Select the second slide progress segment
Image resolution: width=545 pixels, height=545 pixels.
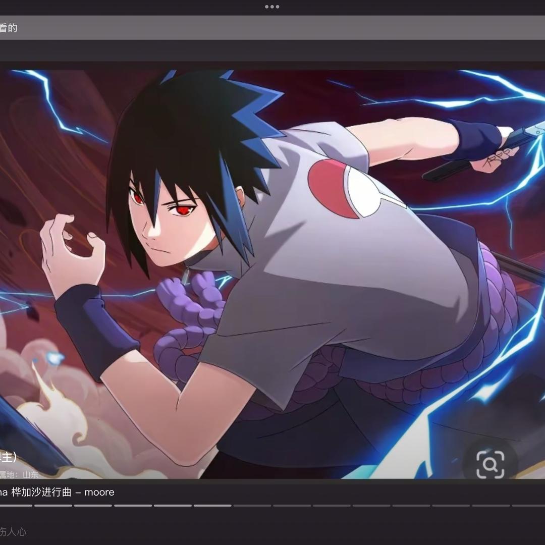point(53,505)
